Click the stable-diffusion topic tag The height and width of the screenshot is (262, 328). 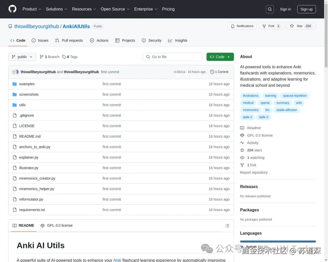coord(286,110)
